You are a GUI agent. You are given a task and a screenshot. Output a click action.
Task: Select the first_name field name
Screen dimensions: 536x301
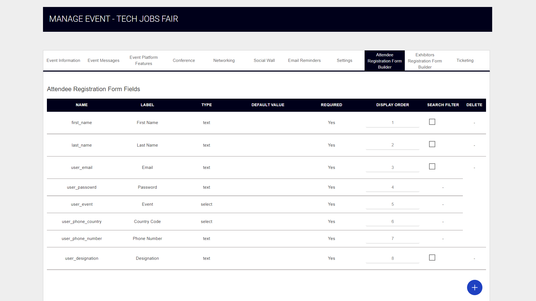[x=82, y=123]
